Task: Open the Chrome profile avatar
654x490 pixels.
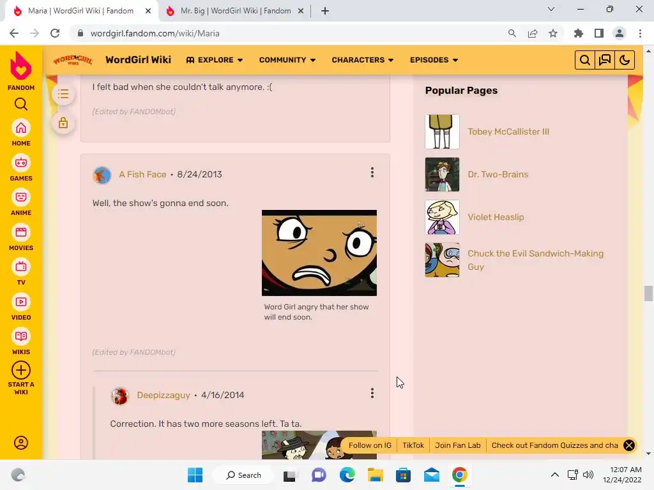Action: click(620, 33)
